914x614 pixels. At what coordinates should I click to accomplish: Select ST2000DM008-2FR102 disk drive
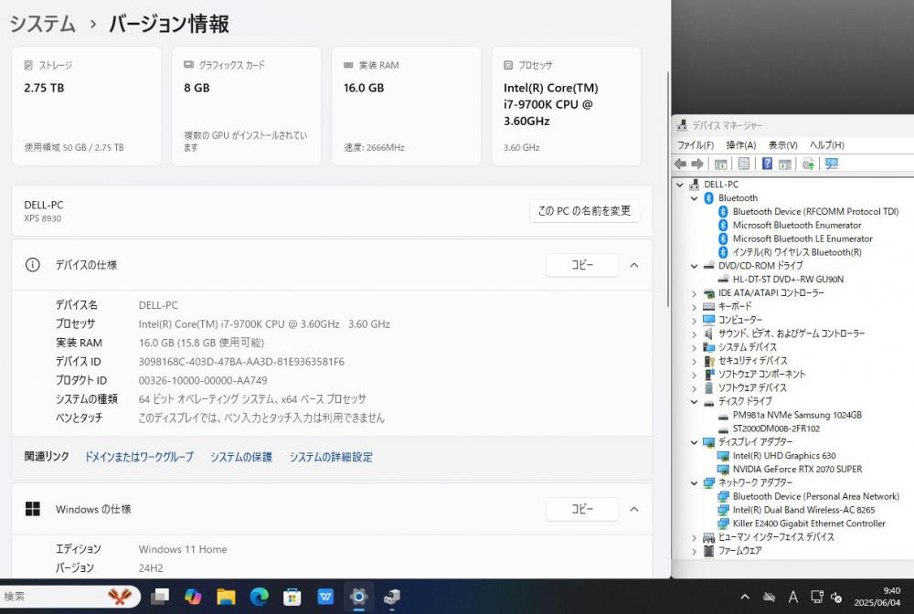(776, 429)
